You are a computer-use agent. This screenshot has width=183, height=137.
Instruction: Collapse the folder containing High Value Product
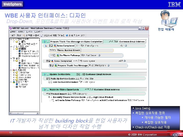tap(14, 61)
